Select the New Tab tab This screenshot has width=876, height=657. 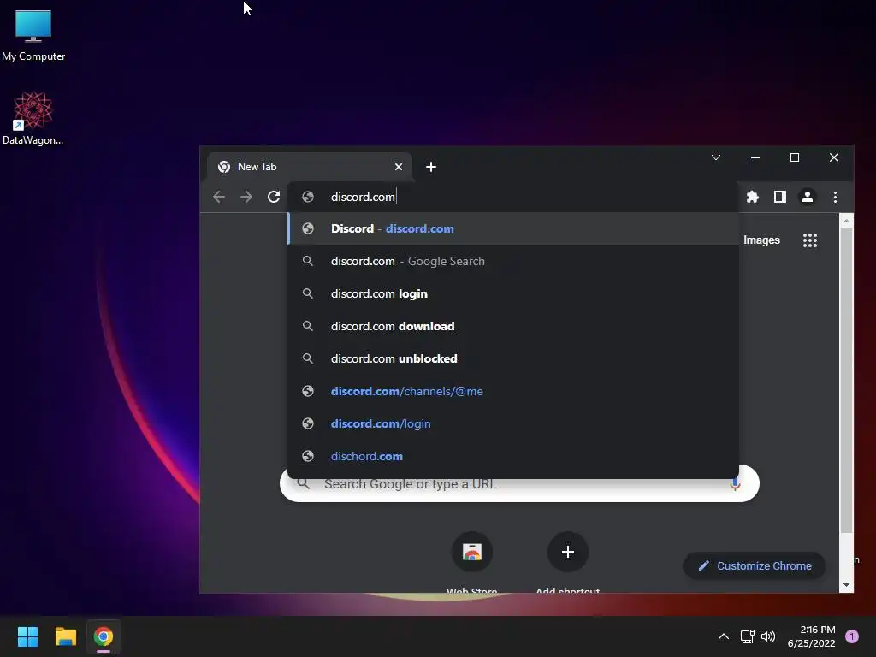[x=309, y=167]
